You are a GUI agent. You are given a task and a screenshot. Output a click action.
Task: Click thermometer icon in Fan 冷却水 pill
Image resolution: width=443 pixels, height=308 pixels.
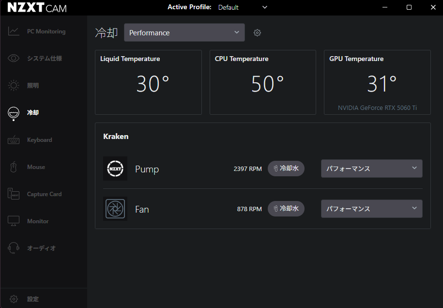275,209
